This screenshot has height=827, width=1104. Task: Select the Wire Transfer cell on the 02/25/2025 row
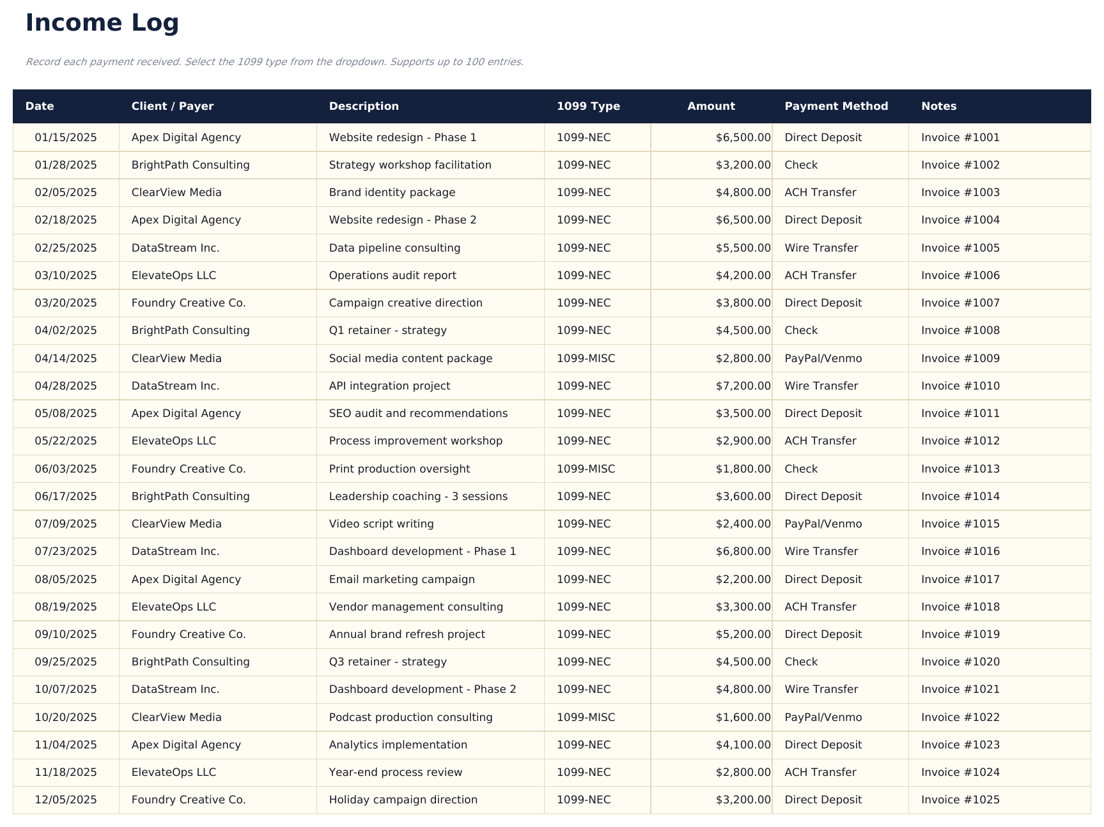point(821,248)
